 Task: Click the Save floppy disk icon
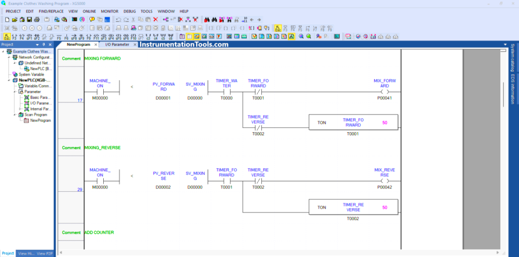pos(29,19)
